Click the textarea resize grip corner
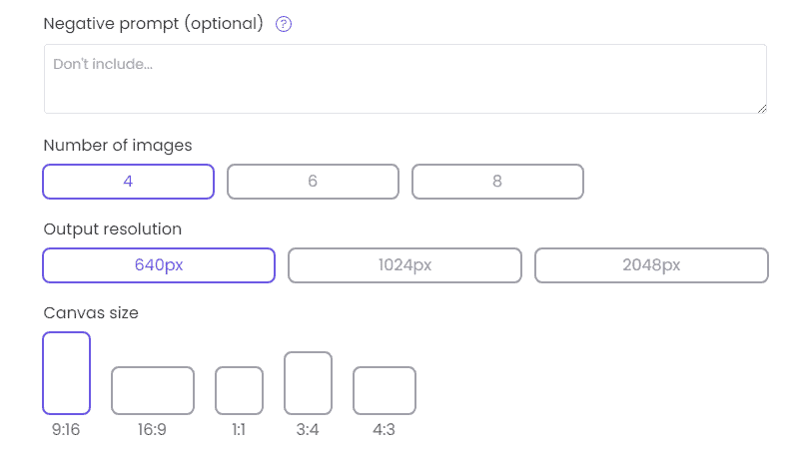This screenshot has width=797, height=454. click(761, 108)
